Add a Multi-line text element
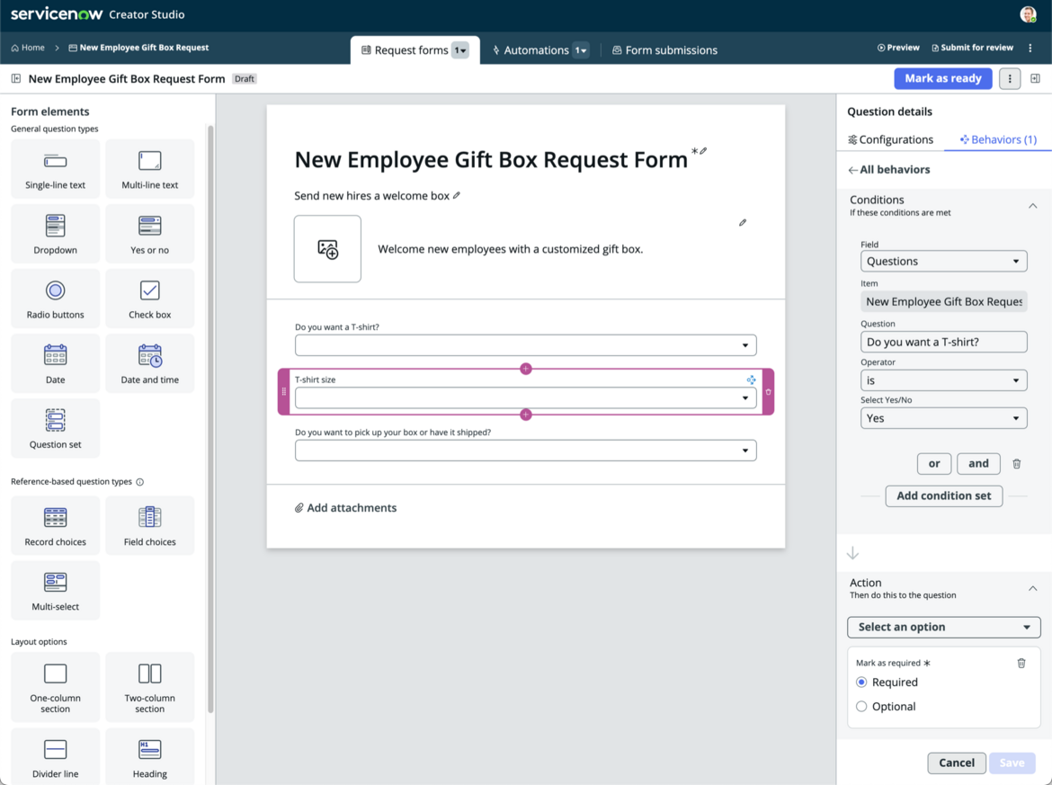 coord(149,169)
